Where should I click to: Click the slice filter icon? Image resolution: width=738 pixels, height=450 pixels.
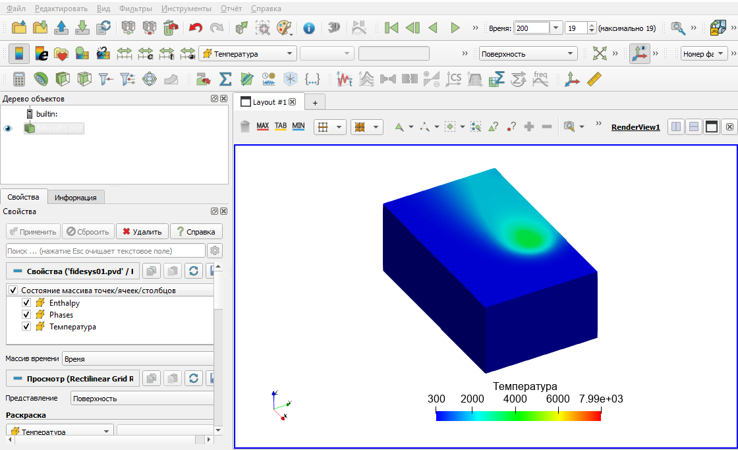tap(84, 79)
